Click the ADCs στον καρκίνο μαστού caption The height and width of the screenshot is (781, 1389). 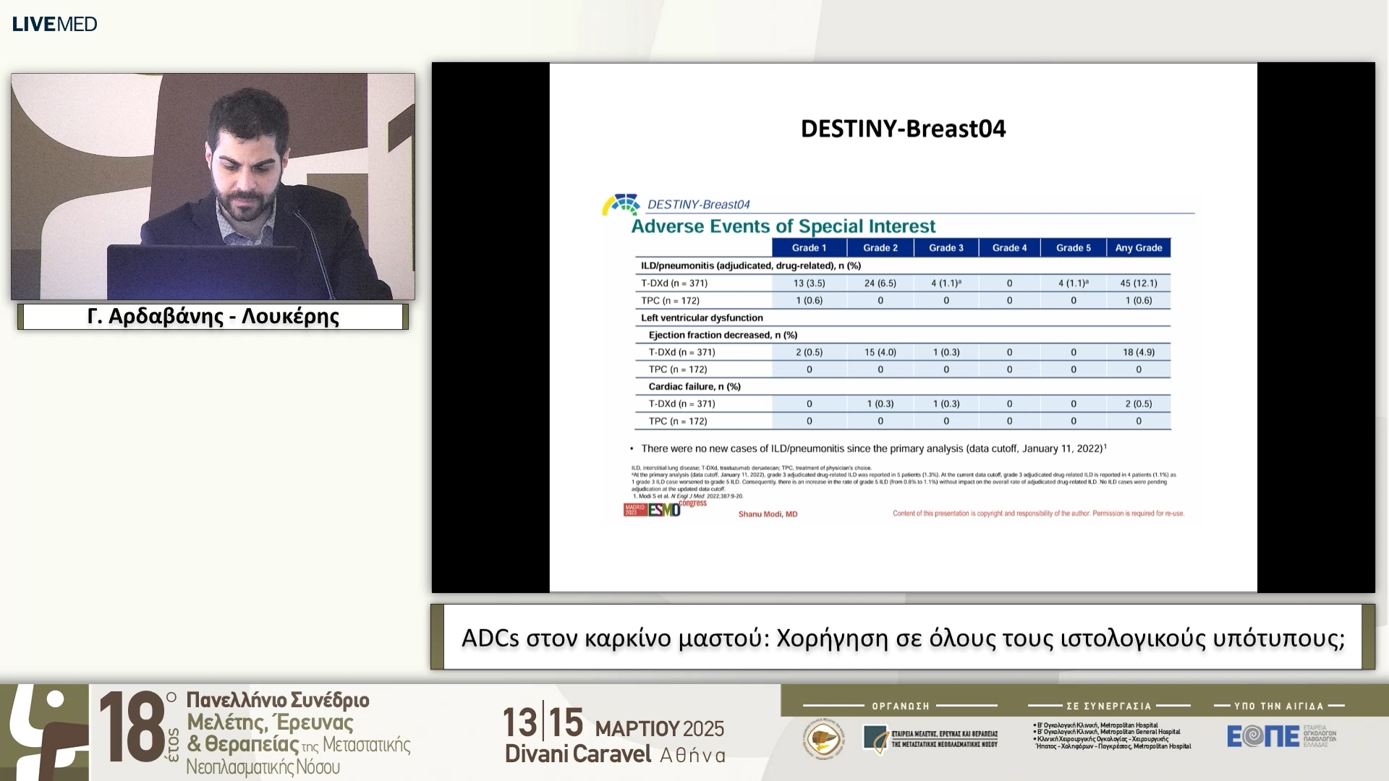pos(903,638)
